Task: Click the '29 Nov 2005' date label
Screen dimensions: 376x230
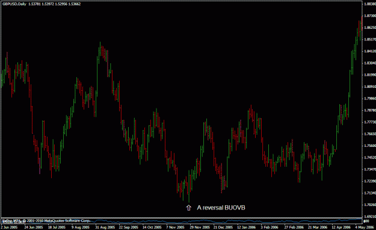Action: click(x=200, y=227)
